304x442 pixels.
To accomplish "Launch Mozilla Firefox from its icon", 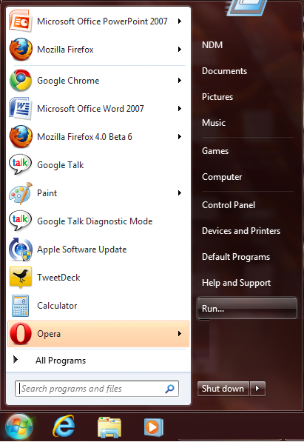I will (20, 50).
